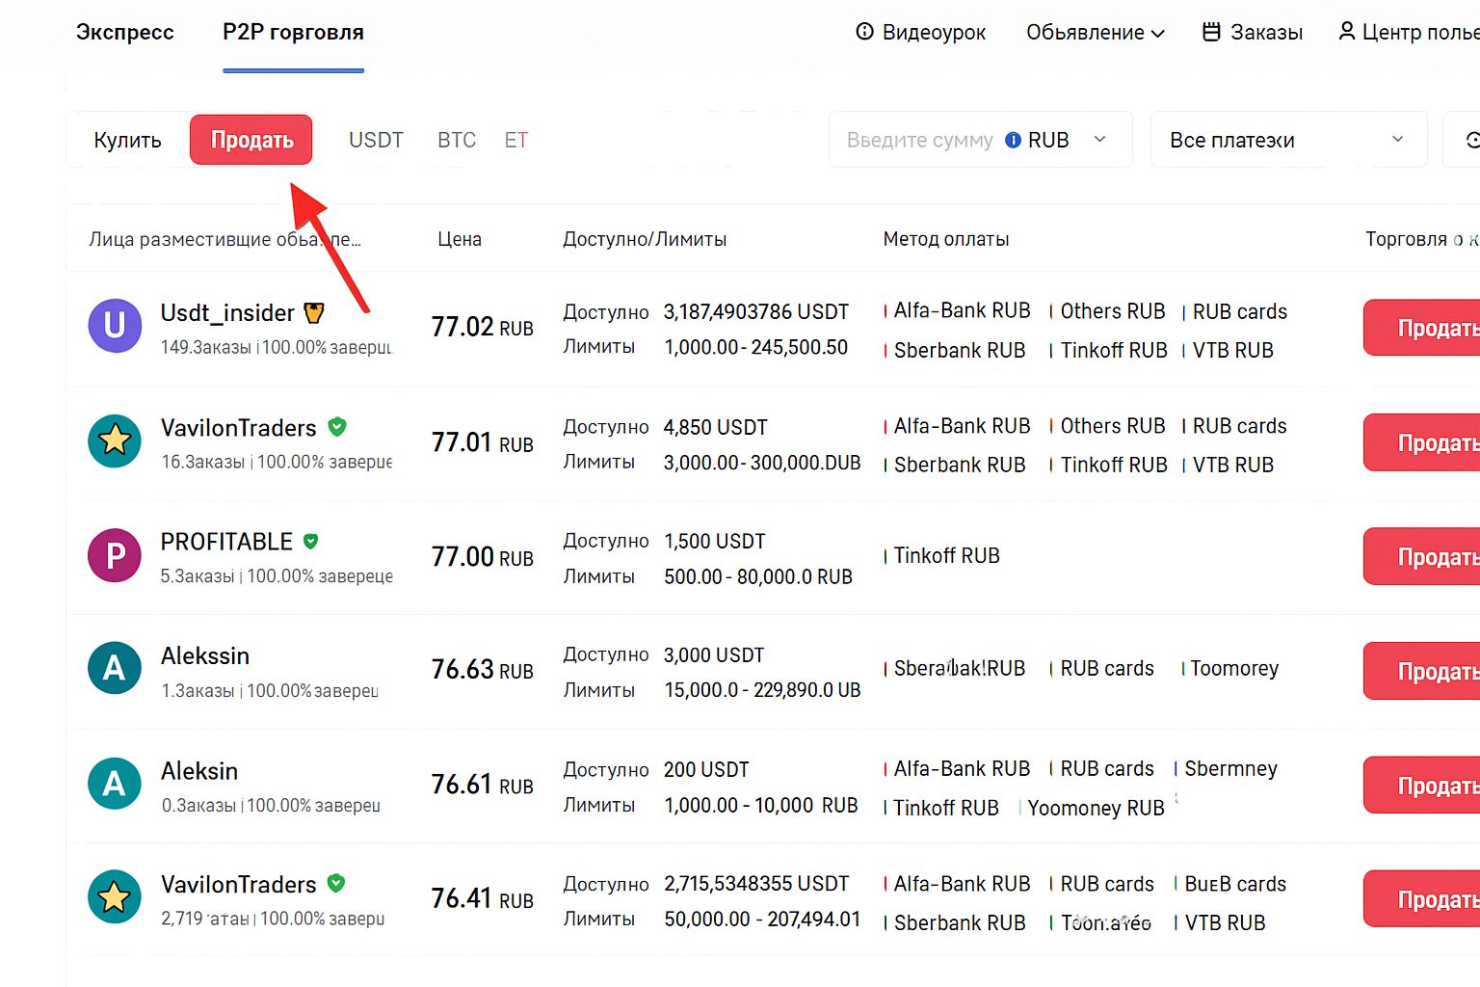This screenshot has width=1480, height=987.
Task: Click the calendar icon beside Заказы
Action: 1211,32
